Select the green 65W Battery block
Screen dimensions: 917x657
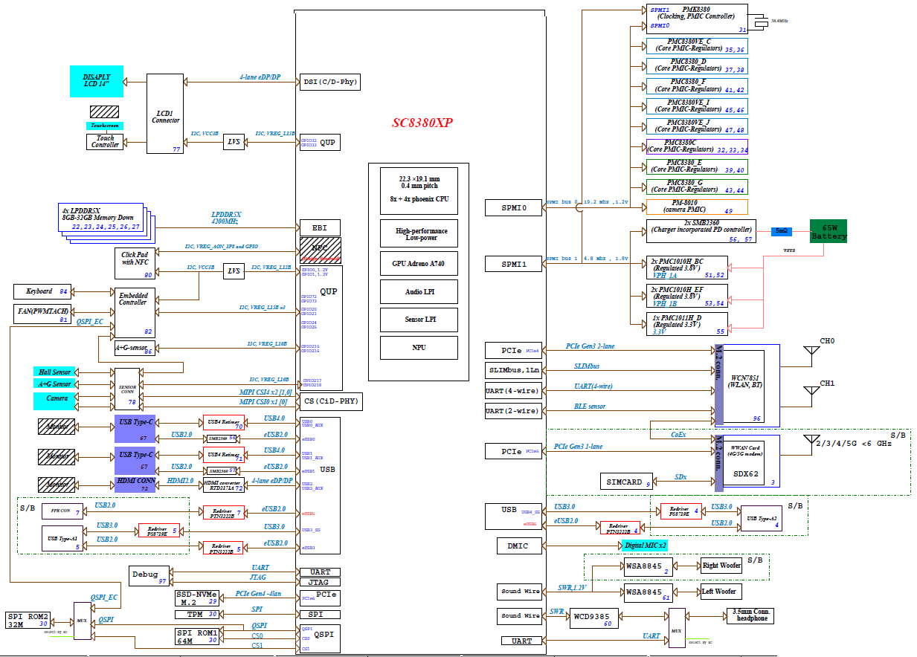[x=828, y=231]
